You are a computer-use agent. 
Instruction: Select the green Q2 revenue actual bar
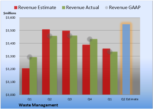coord(53,65)
